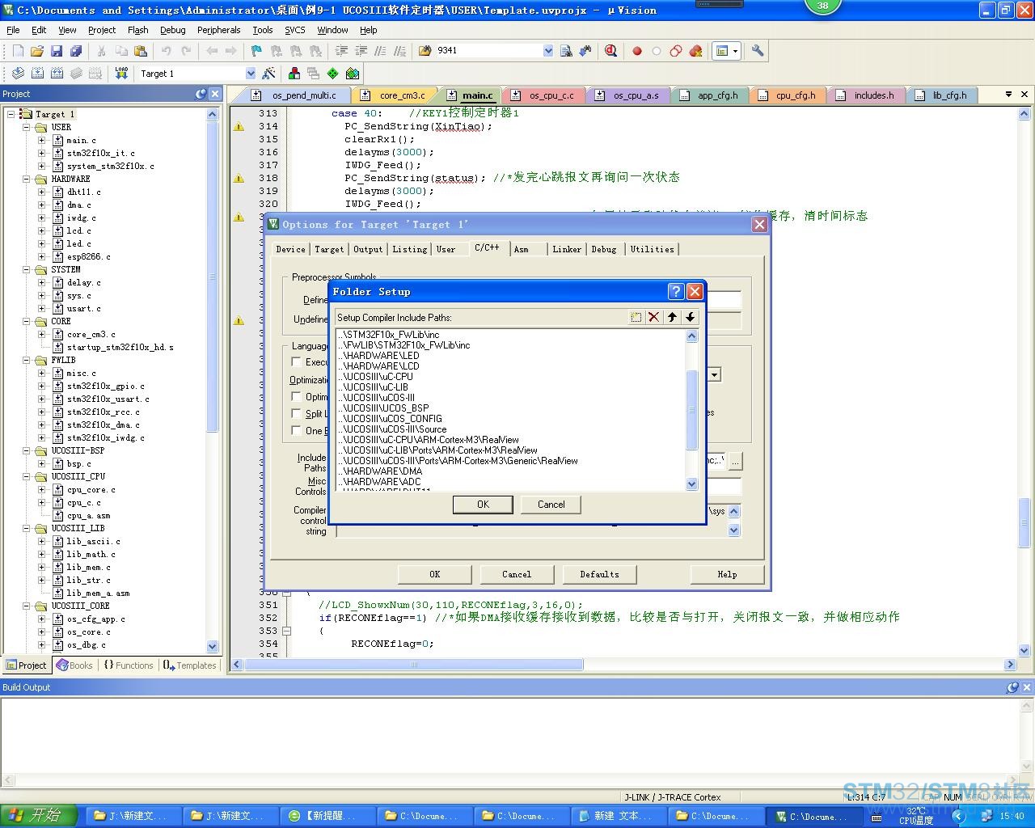Click the Open file folder icon

coord(37,51)
